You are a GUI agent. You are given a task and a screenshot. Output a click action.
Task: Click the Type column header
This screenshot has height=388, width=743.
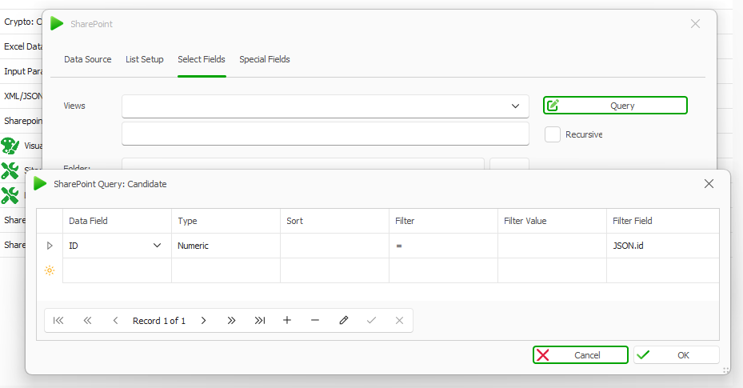click(226, 221)
